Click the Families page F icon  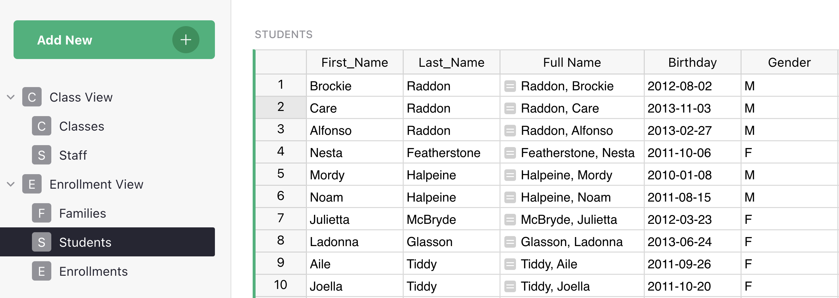tap(41, 213)
